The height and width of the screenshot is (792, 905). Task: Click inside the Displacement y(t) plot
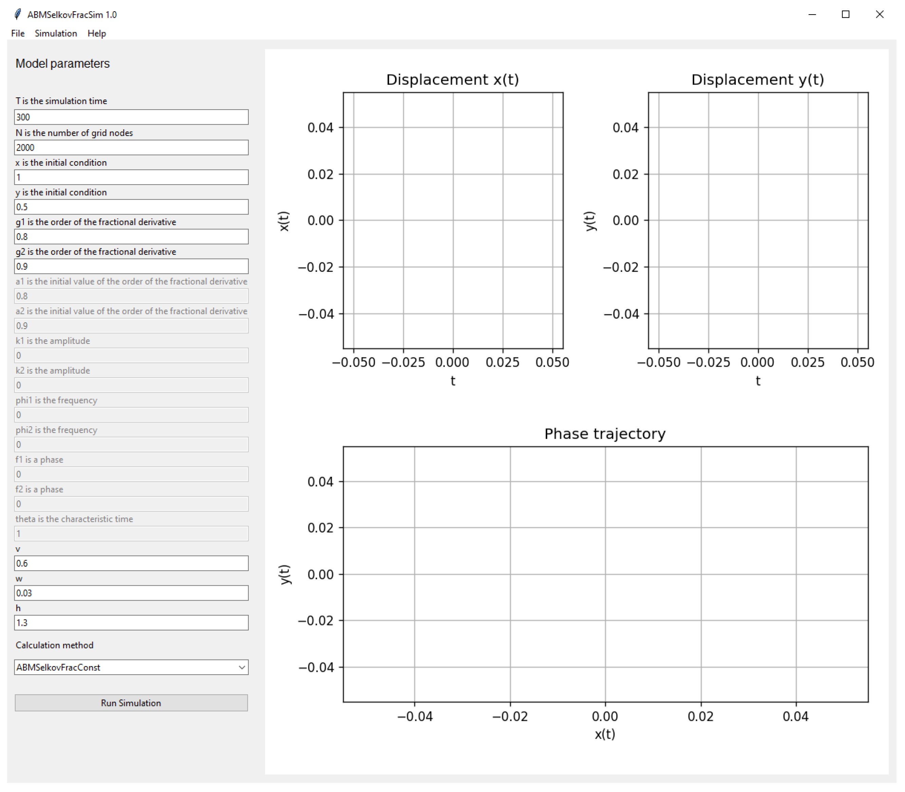click(758, 220)
